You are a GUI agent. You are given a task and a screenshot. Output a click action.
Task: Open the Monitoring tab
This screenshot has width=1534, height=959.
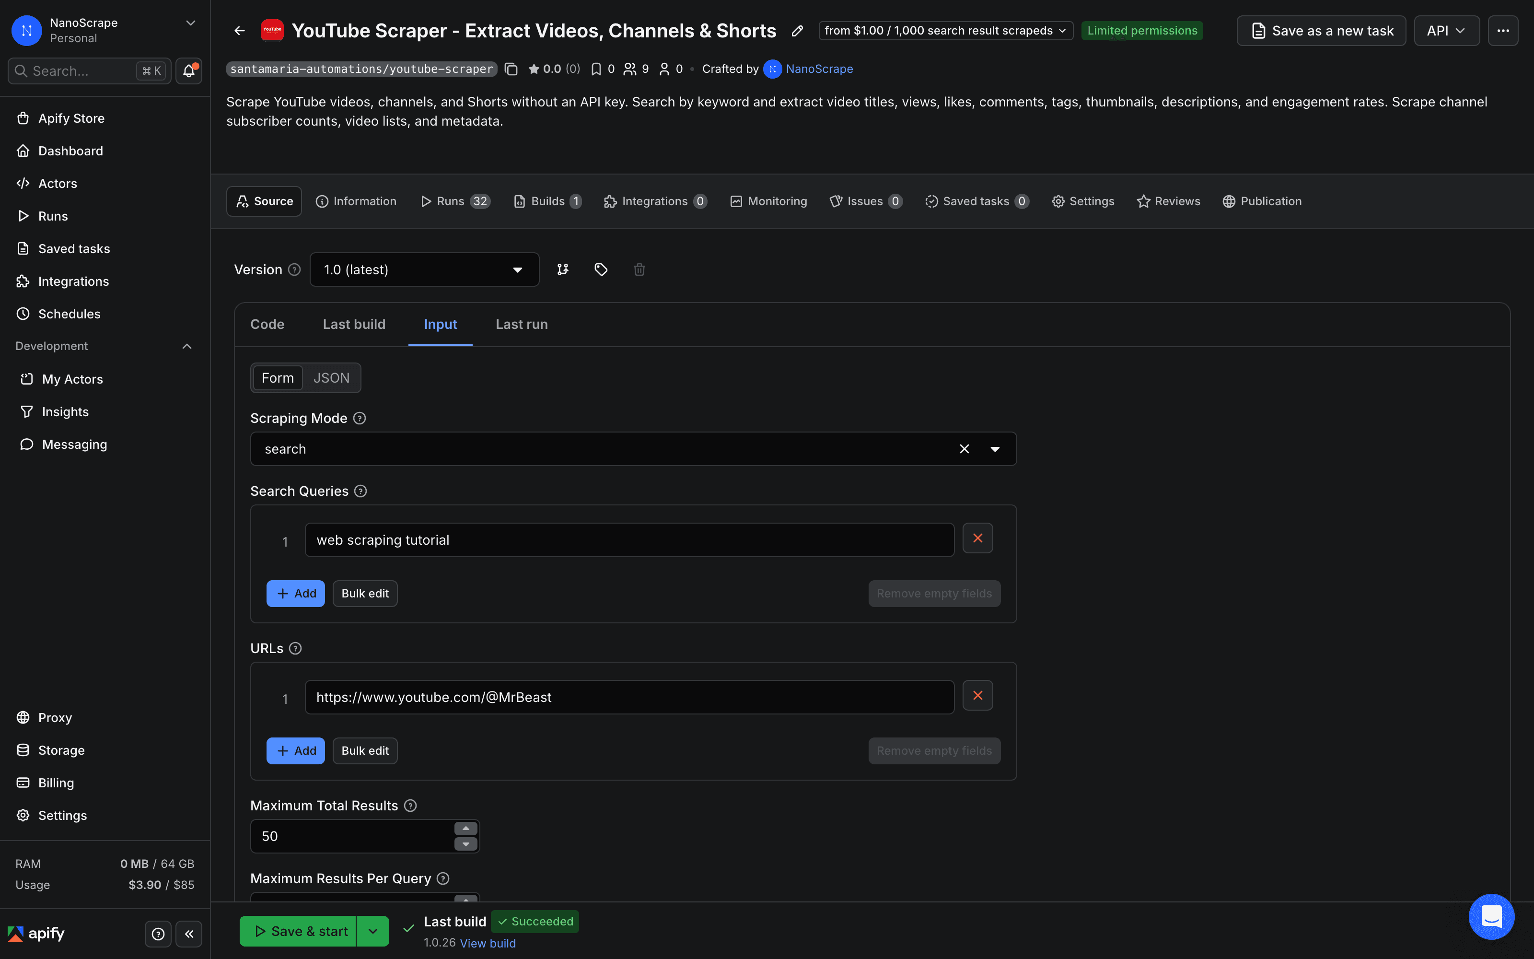tap(769, 201)
